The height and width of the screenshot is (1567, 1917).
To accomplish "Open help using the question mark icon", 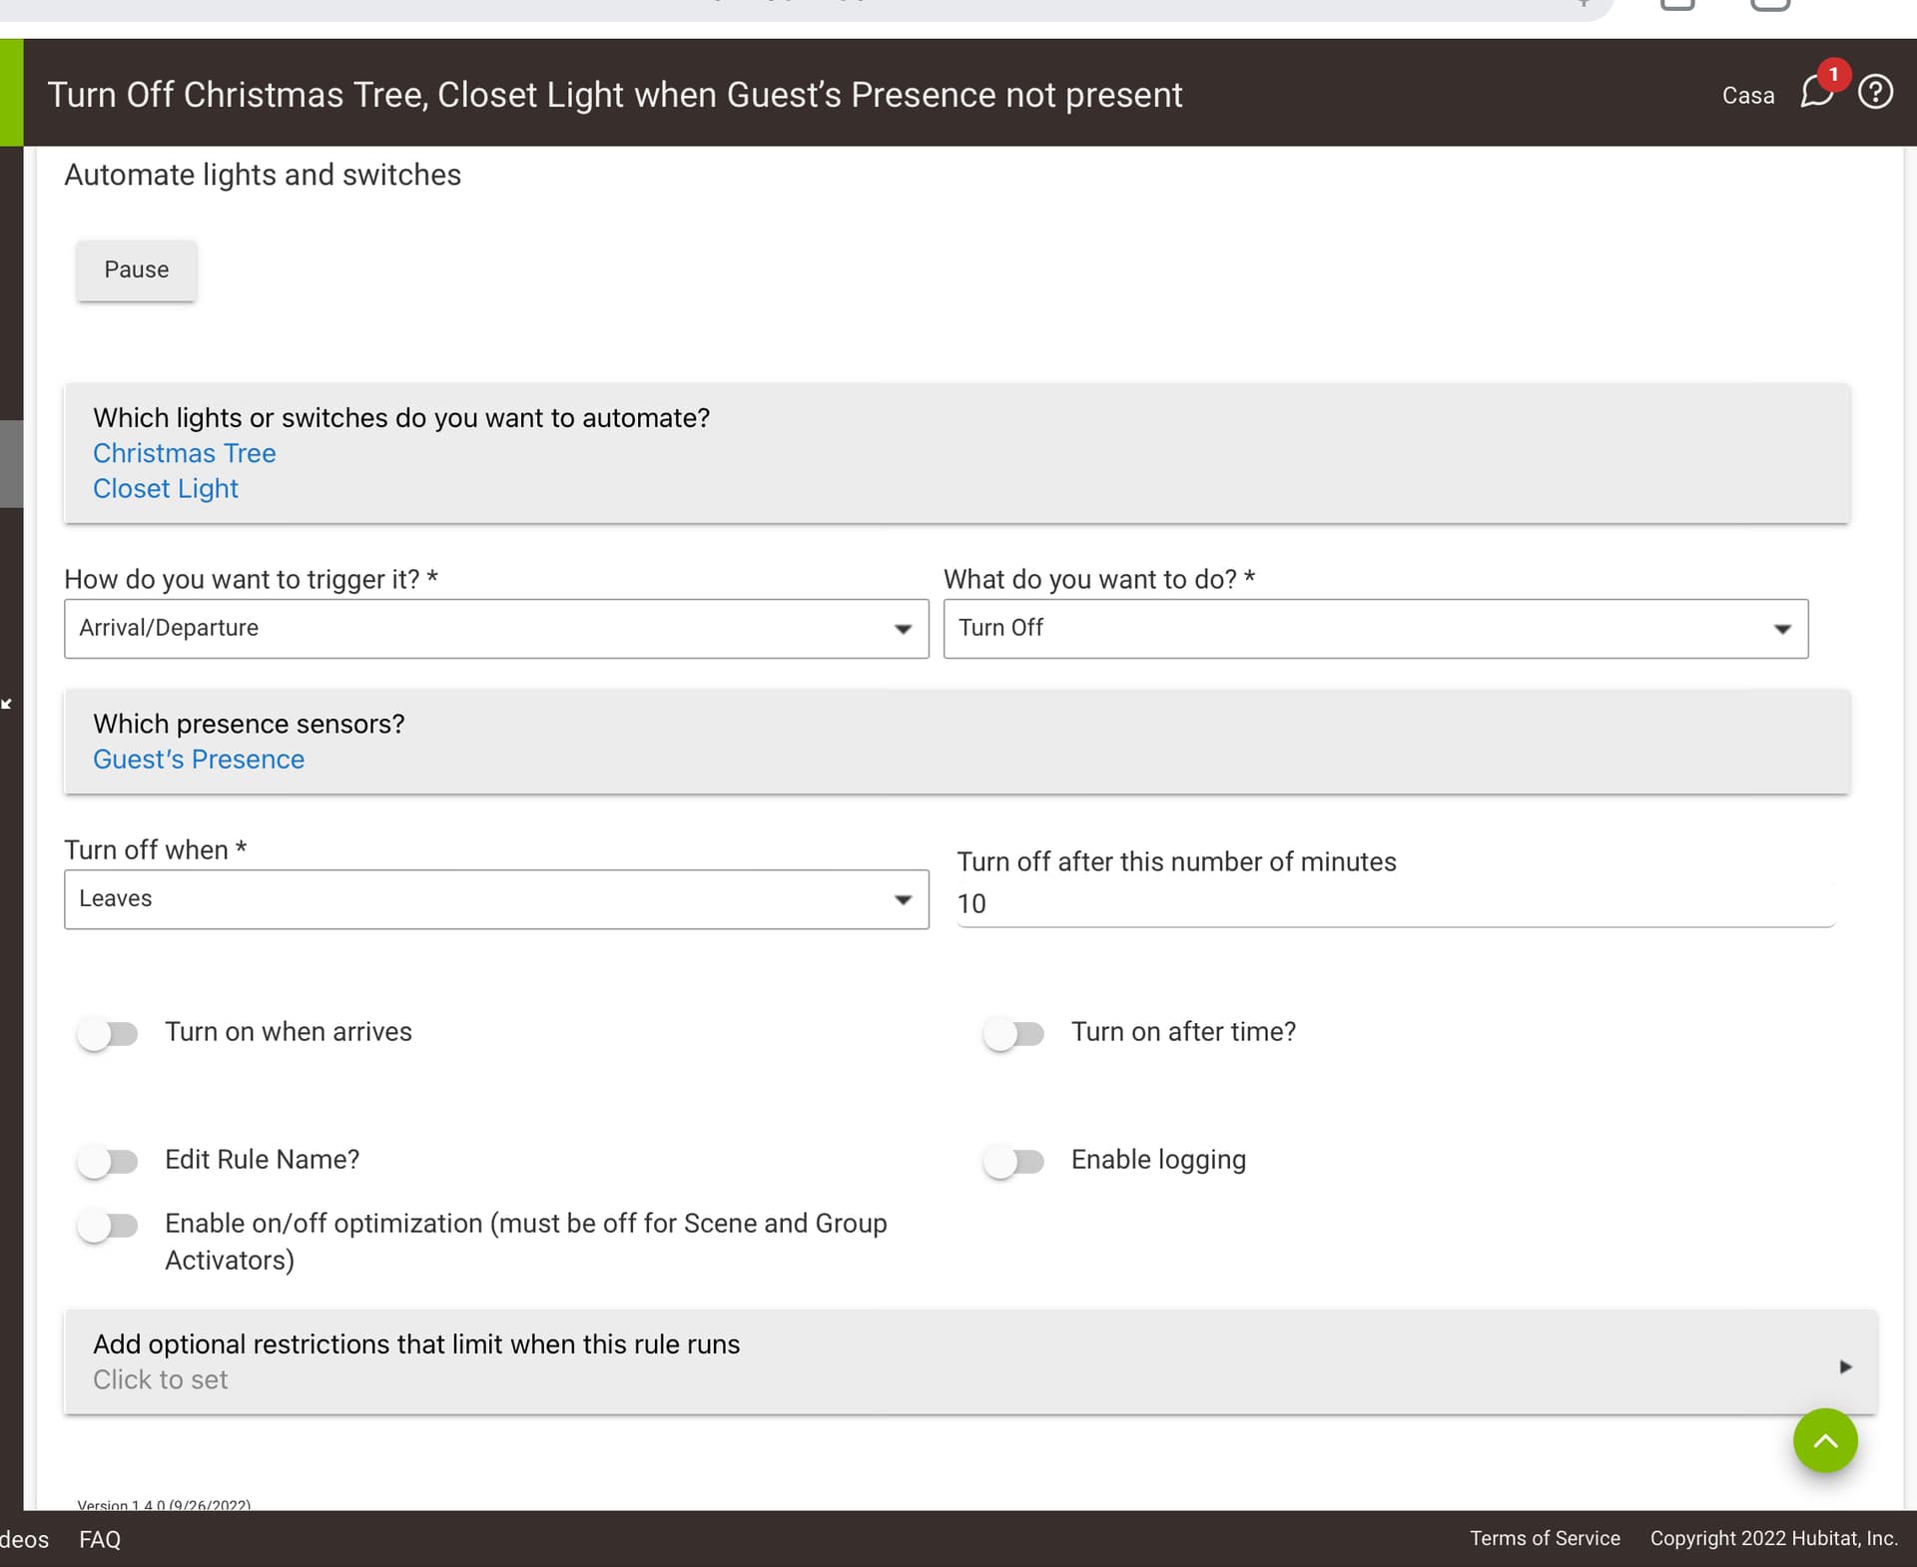I will click(1877, 93).
